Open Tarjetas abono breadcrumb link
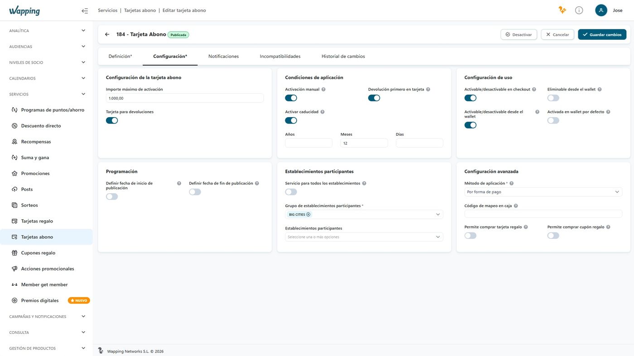 point(140,10)
